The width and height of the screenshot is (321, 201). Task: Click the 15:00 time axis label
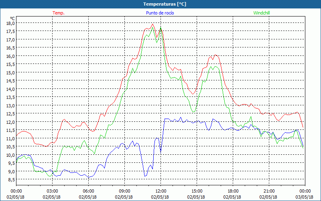coord(197,191)
